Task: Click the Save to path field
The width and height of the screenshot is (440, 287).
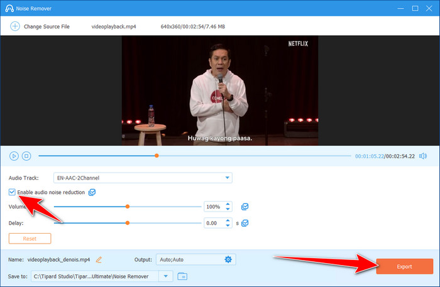Action: [94, 276]
